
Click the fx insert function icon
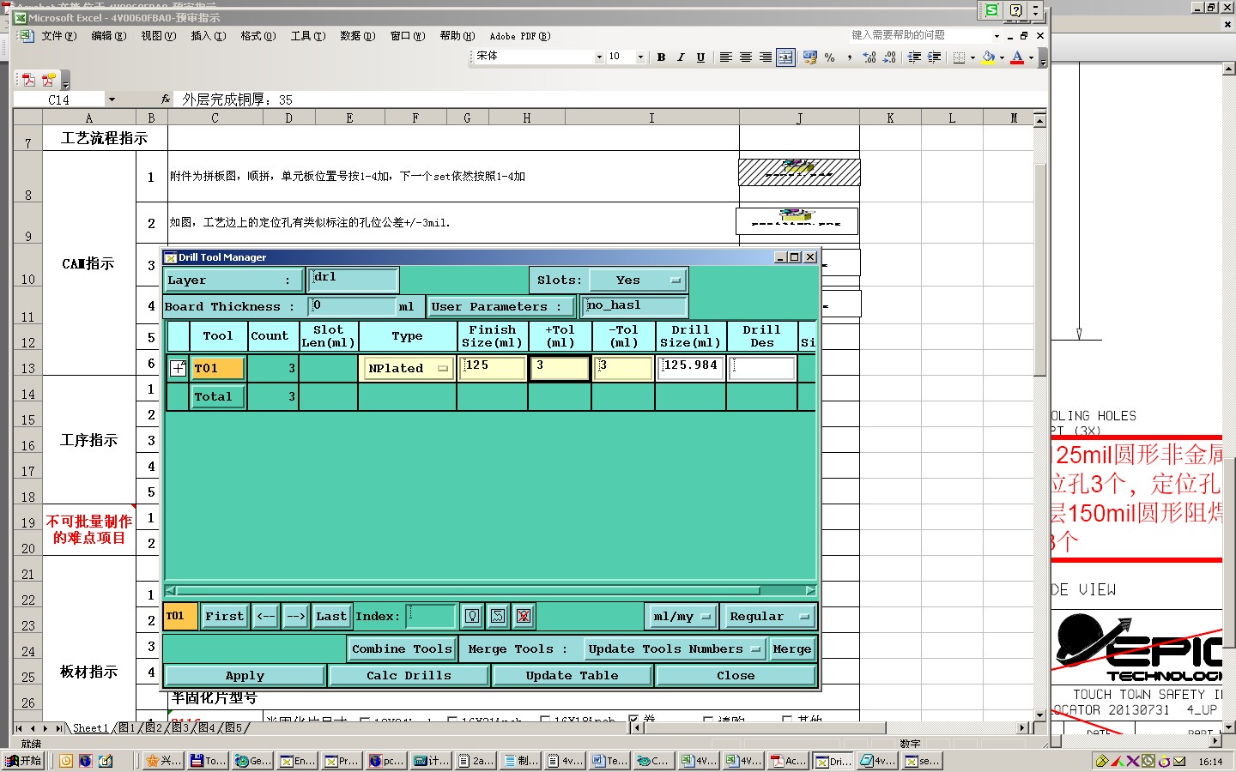[166, 100]
